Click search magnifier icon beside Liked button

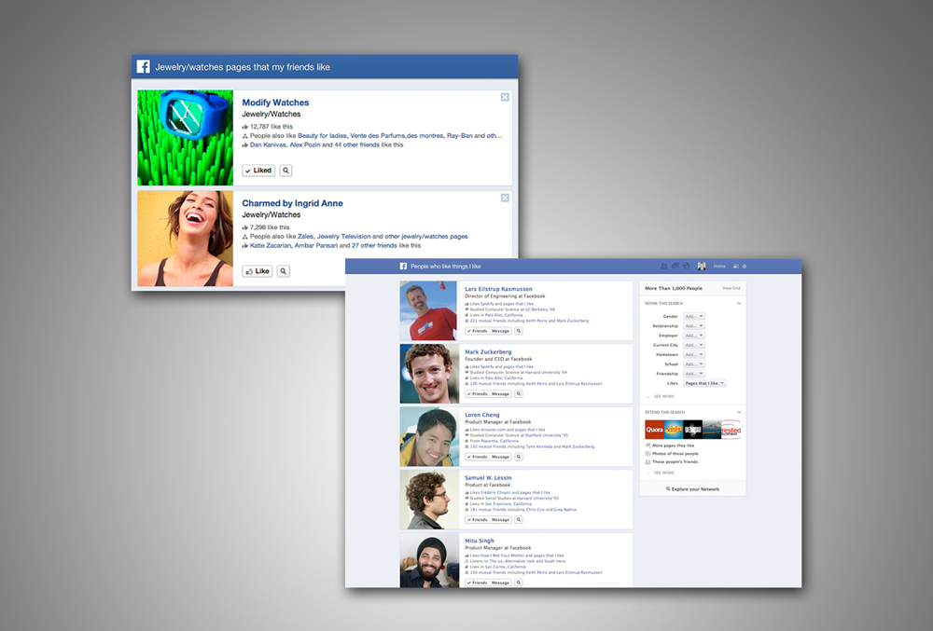285,171
